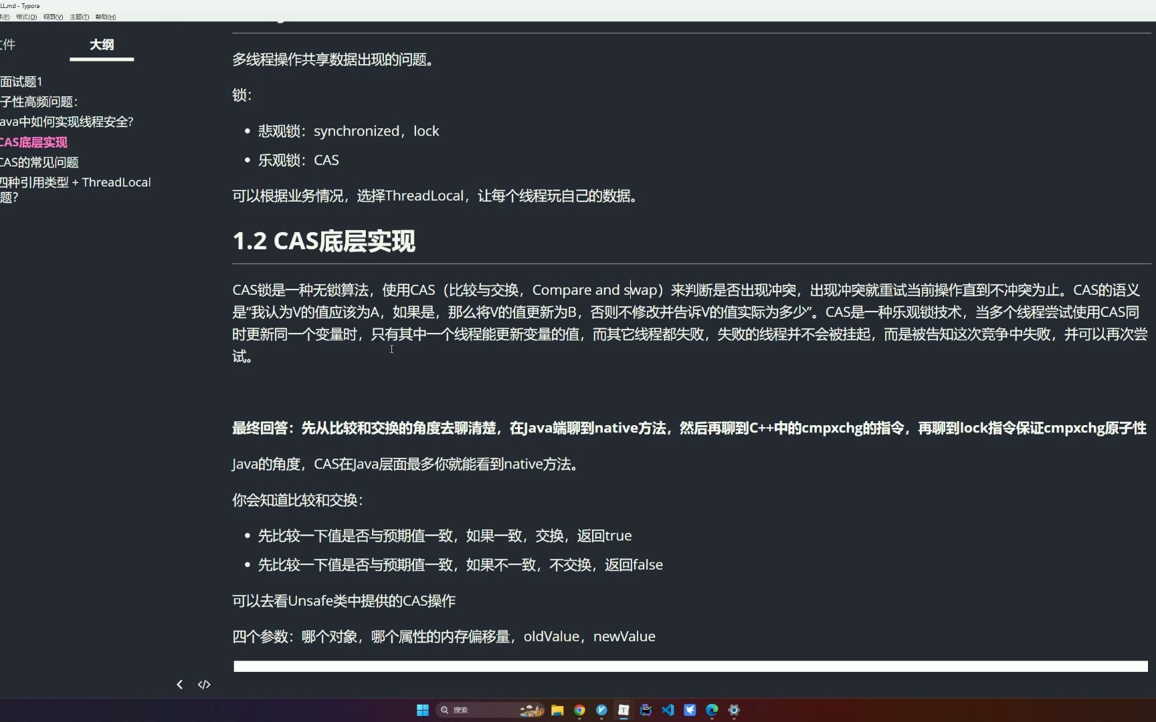This screenshot has width=1156, height=722.
Task: Click the lone 锁: line
Action: click(242, 95)
